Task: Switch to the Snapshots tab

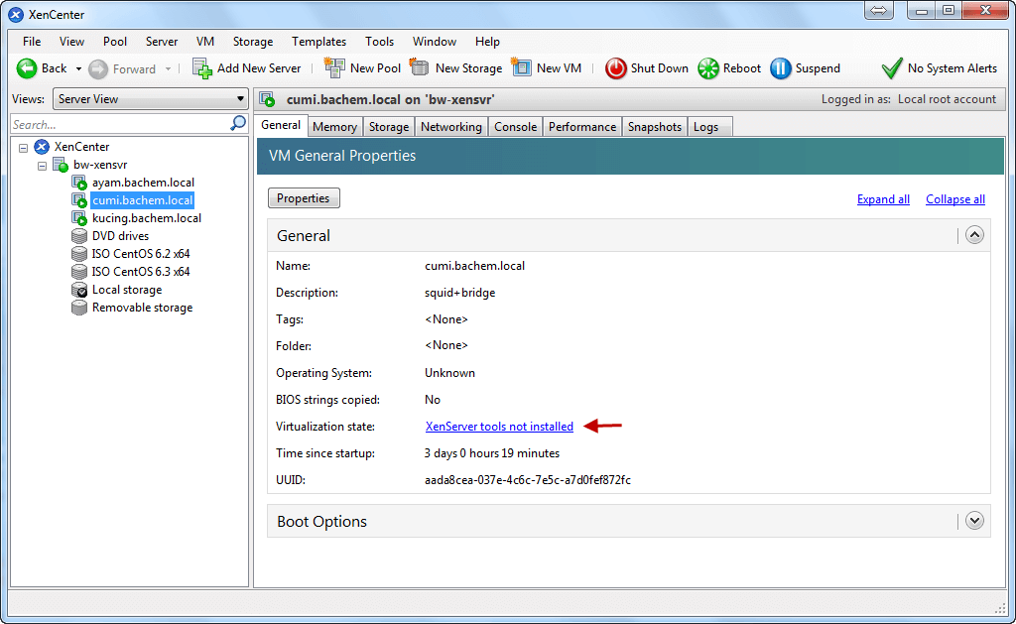Action: [x=655, y=127]
